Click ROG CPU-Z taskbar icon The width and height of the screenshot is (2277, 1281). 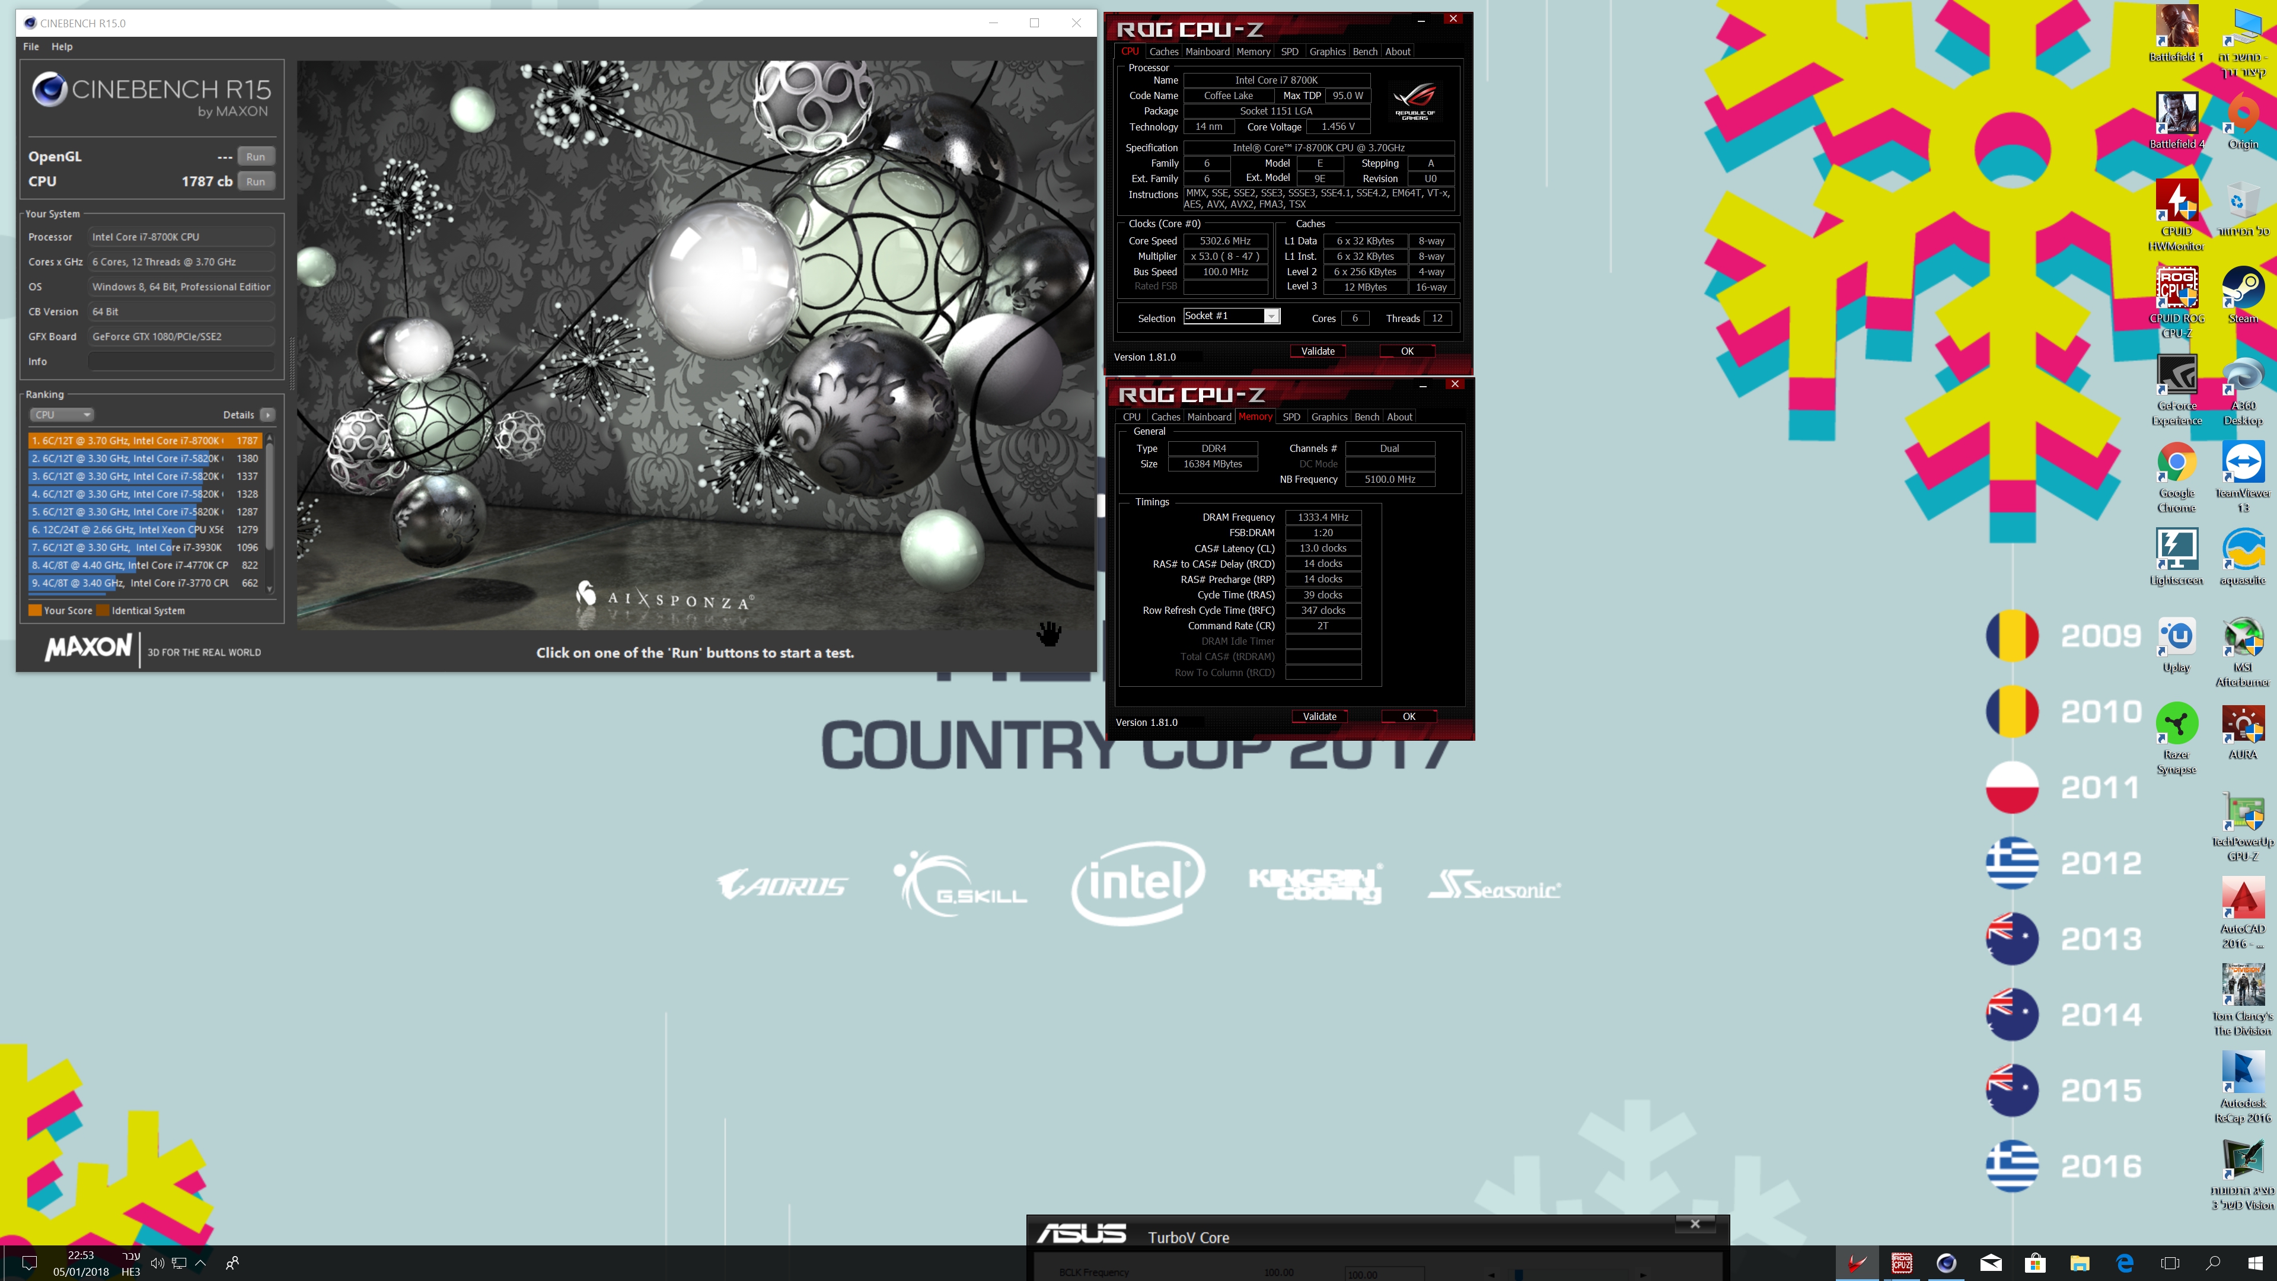1901,1263
